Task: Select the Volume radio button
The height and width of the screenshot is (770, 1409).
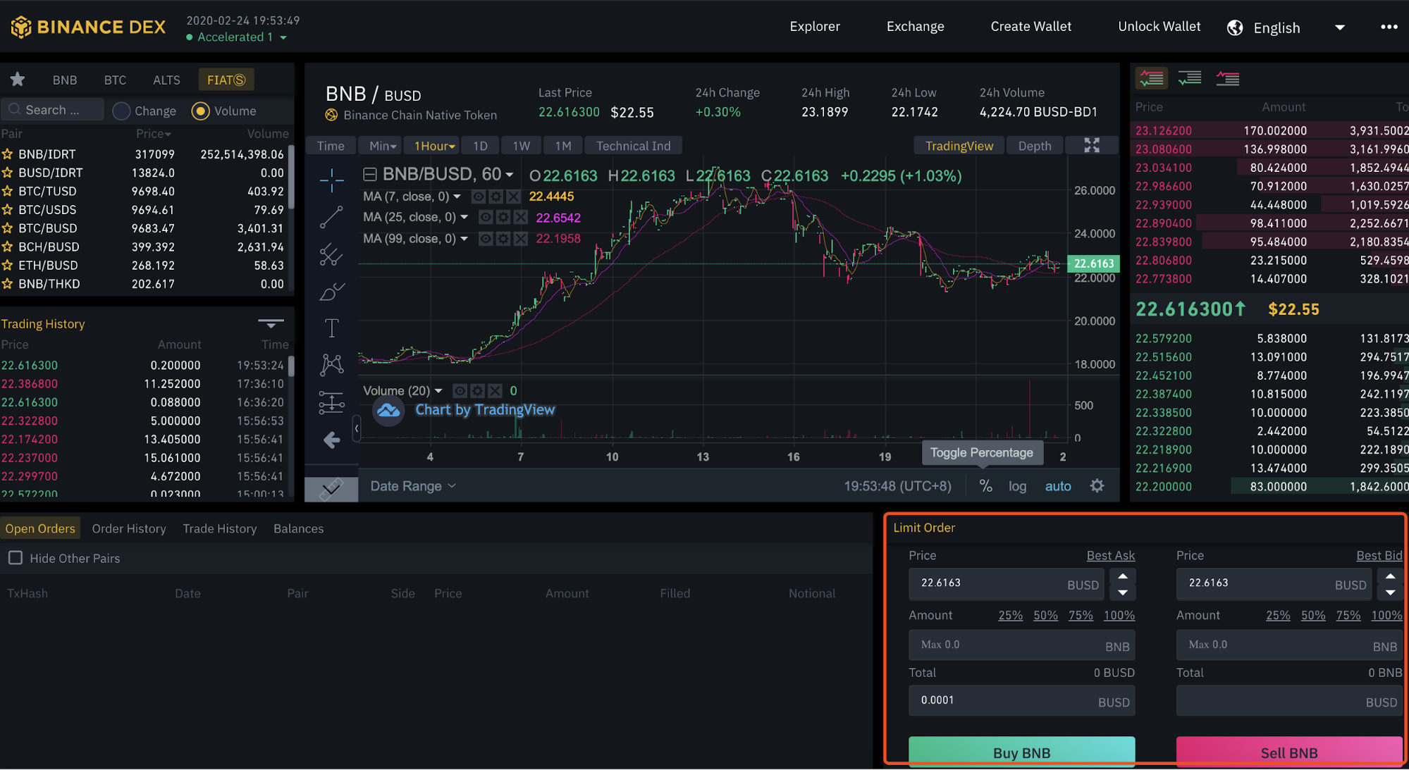Action: [x=201, y=111]
